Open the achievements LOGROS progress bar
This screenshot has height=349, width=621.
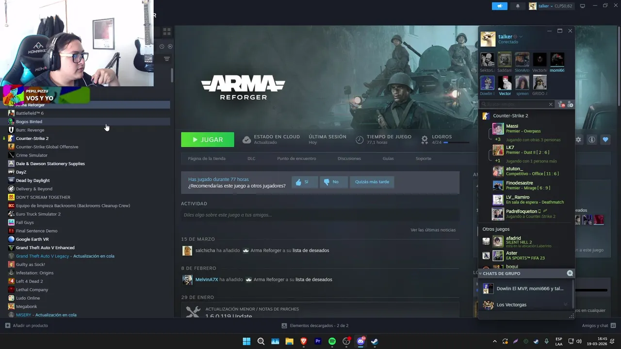tap(456, 143)
